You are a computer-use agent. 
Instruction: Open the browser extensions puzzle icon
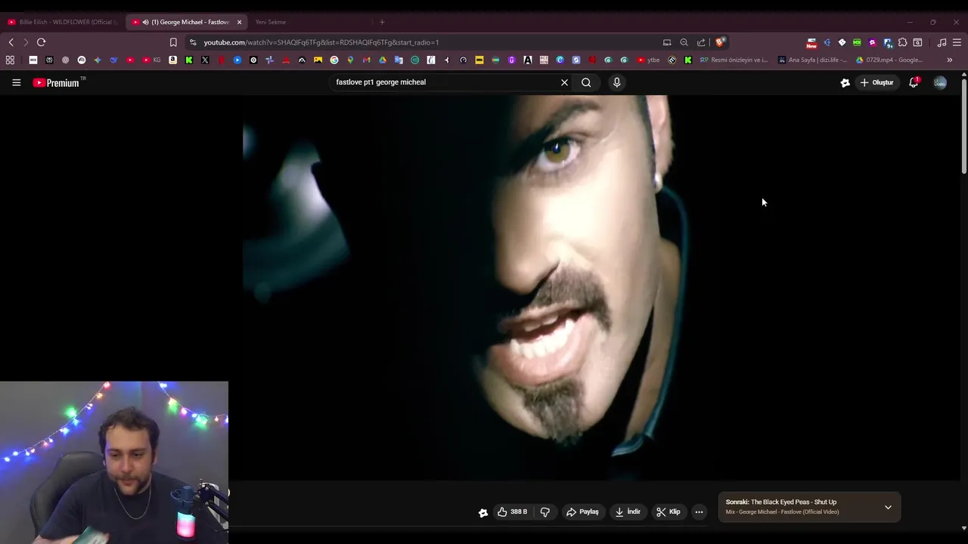[902, 42]
